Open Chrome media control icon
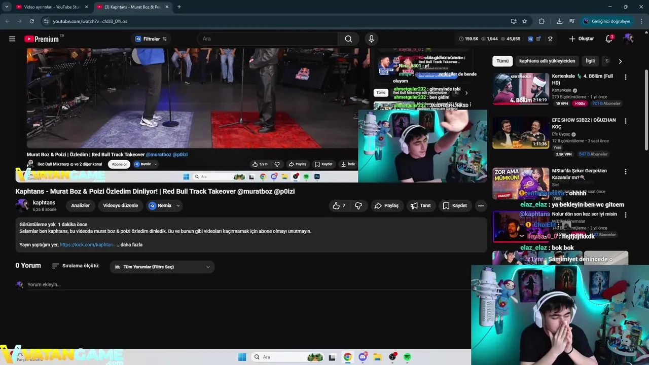649x365 pixels. tap(572, 21)
